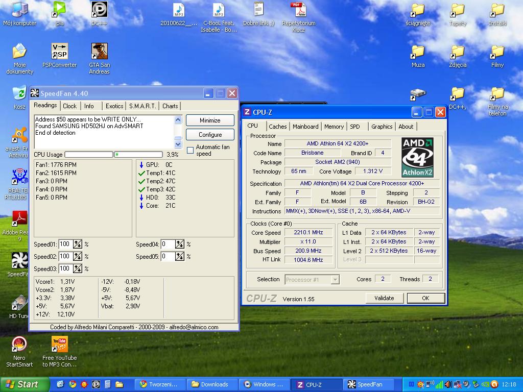Open Free YouTube to MP3 Converter icon

59,345
